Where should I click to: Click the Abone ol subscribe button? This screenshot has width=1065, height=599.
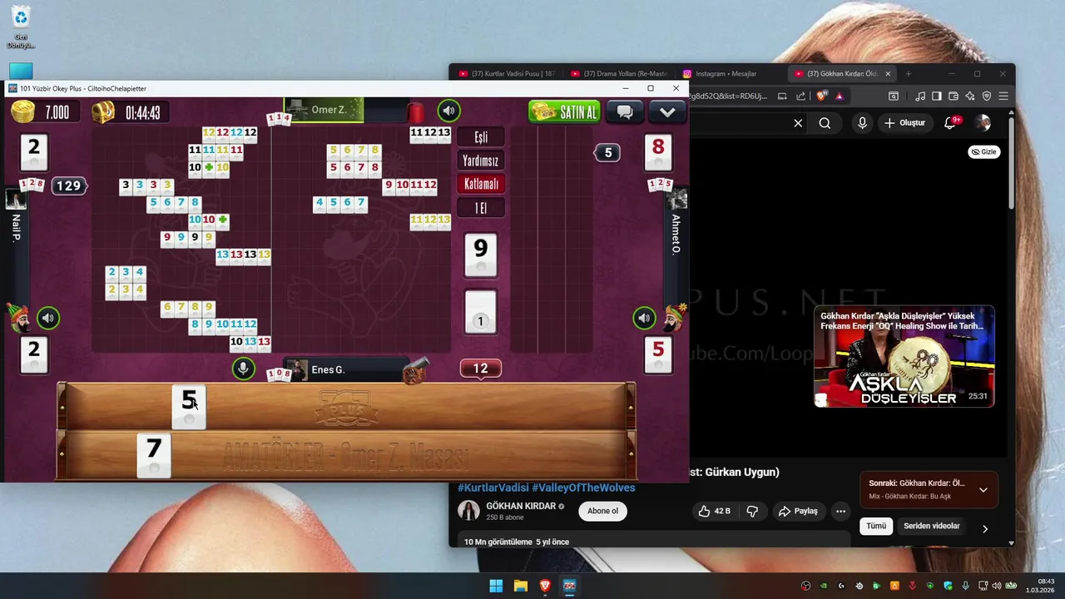pos(603,511)
